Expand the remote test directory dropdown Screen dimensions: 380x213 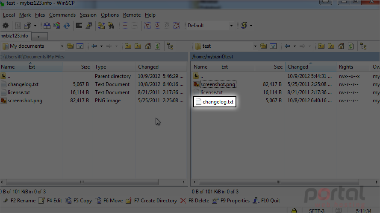pos(255,46)
